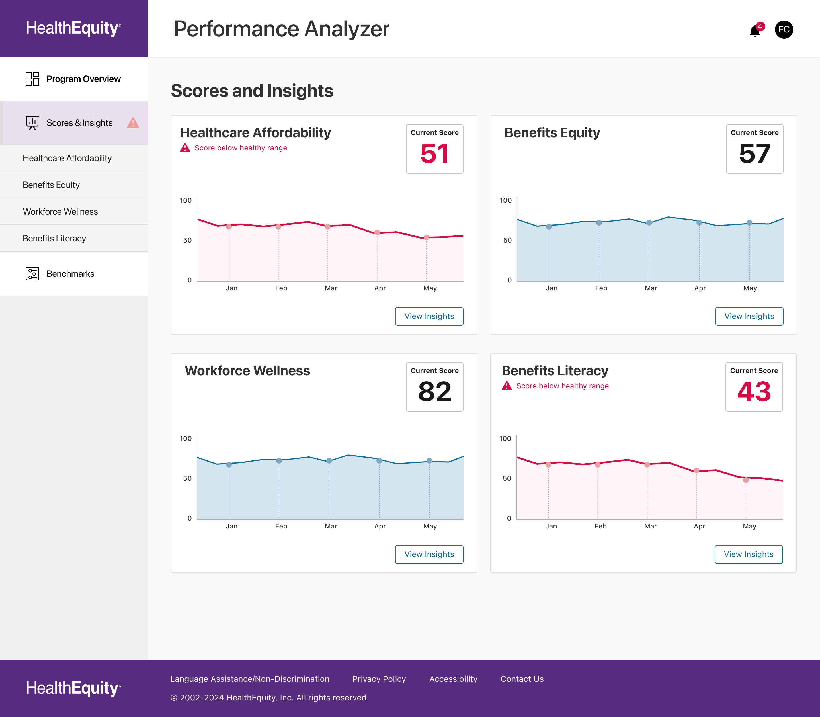Viewport: 820px width, 717px height.
Task: Open Workforce Wellness submenu item
Action: coord(74,212)
